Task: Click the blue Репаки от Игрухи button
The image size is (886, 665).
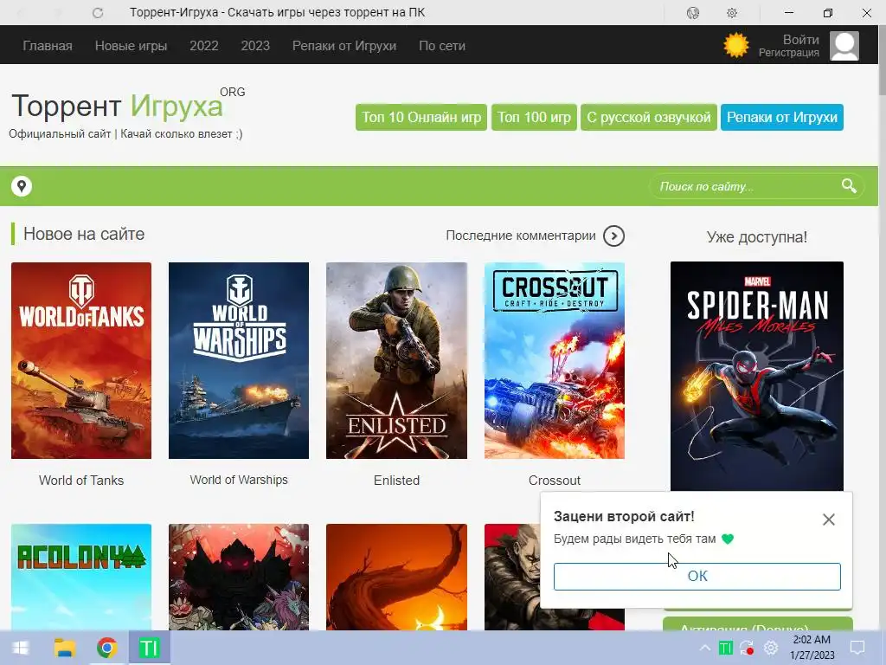Action: (x=782, y=117)
